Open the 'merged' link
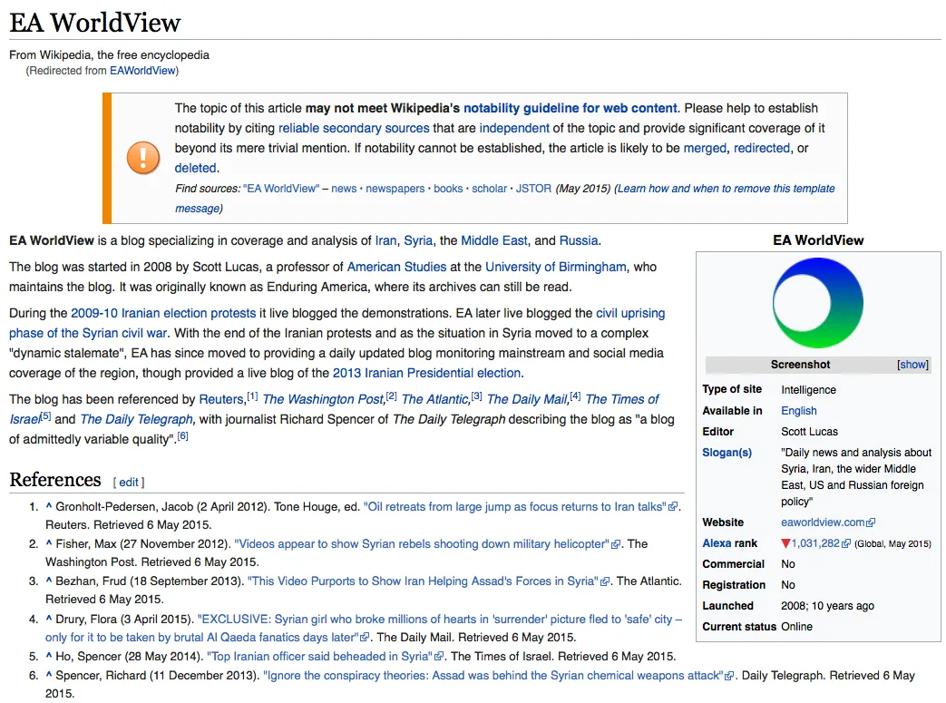The width and height of the screenshot is (946, 703). pos(705,148)
